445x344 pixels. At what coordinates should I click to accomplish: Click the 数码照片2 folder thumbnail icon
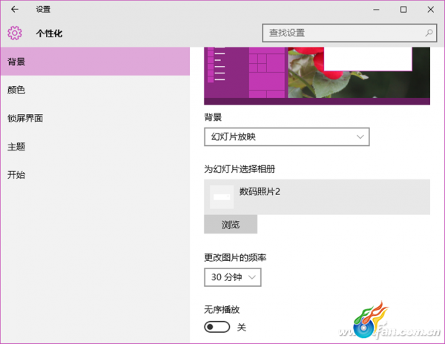222,196
